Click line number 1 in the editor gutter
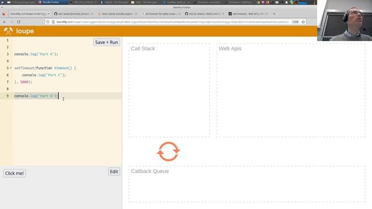 tap(8, 40)
